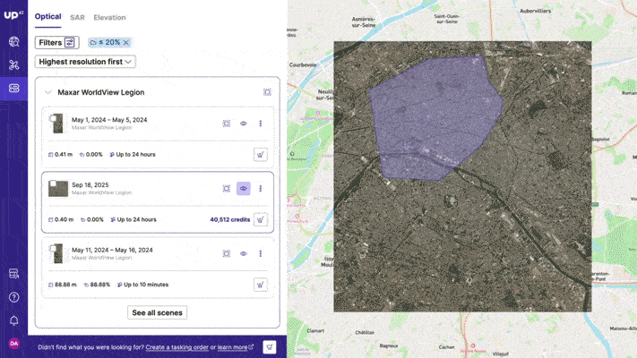Add May 1, 2024 scene to cart
637x358 pixels.
tap(261, 155)
